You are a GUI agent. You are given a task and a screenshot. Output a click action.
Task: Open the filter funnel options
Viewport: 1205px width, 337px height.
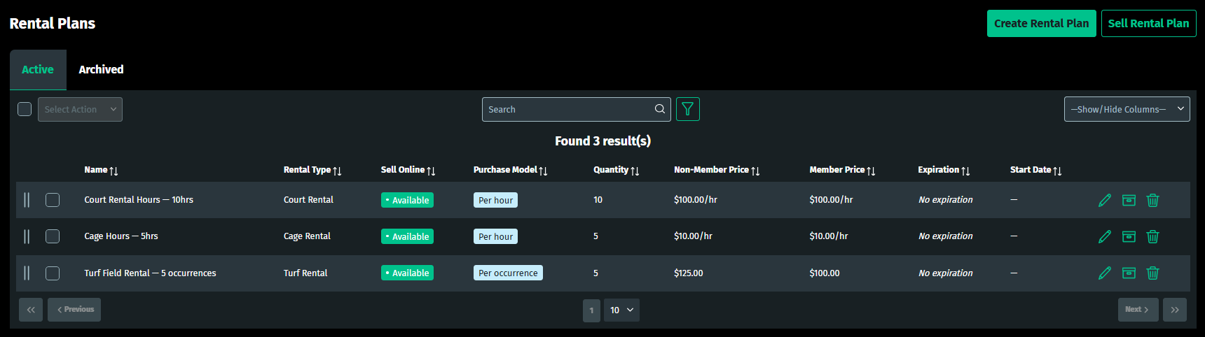[687, 109]
